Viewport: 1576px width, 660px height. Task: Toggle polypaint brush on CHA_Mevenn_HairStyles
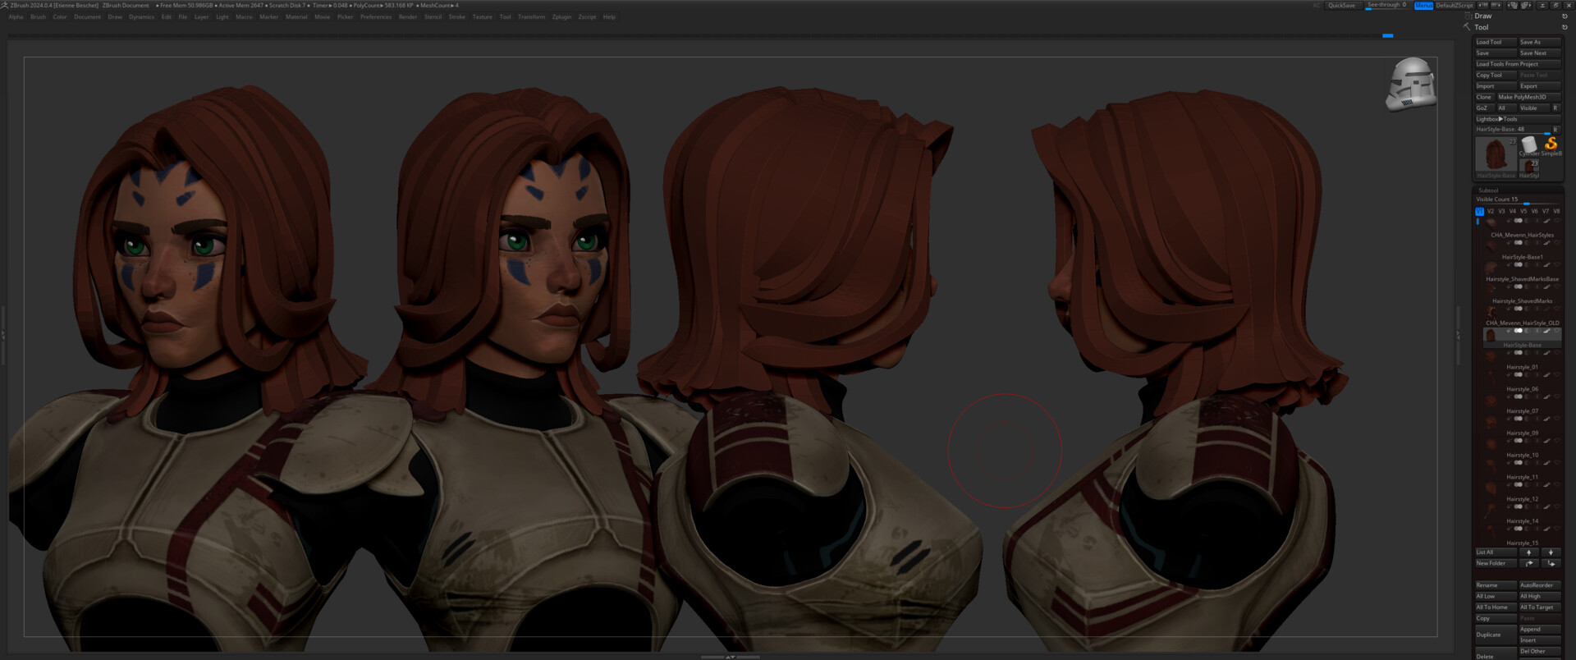pyautogui.click(x=1547, y=221)
